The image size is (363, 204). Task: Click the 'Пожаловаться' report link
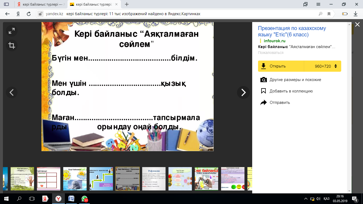pos(271,53)
